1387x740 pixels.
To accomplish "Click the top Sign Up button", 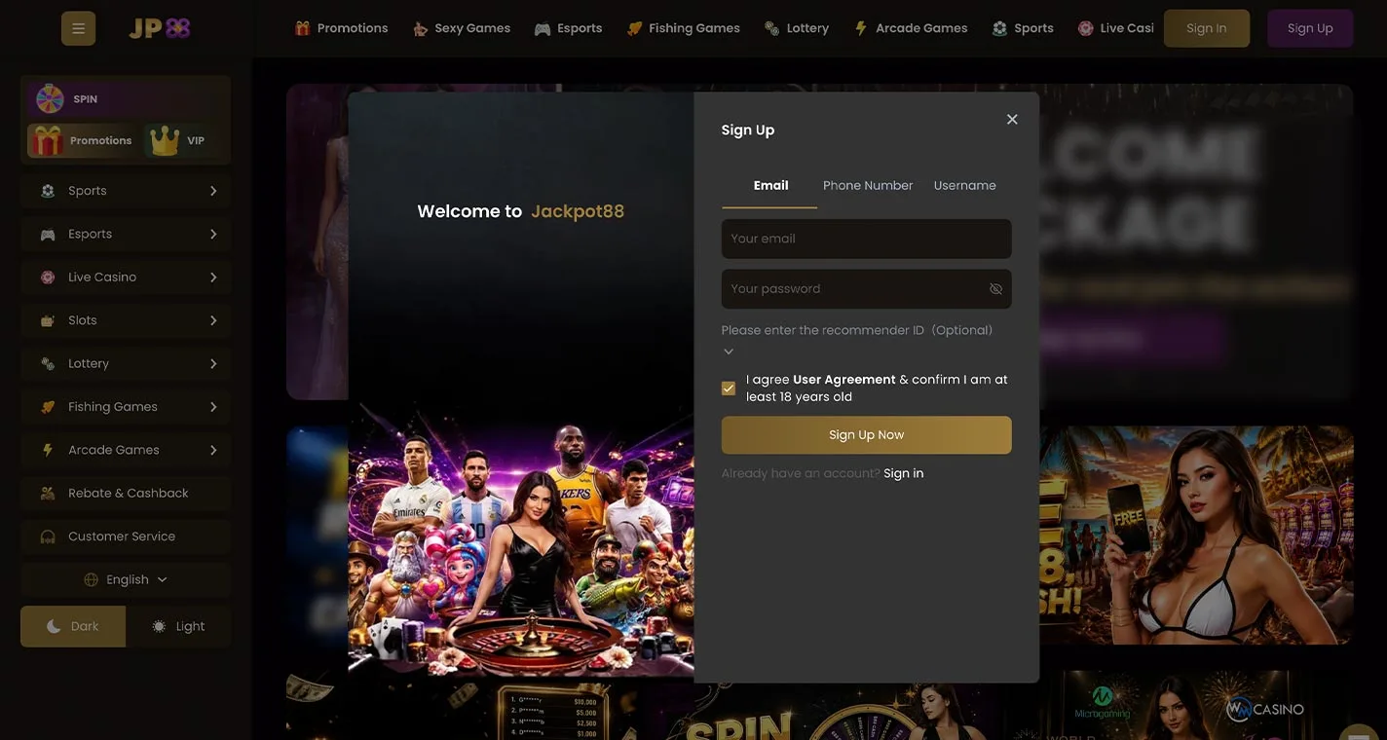I will [1310, 28].
